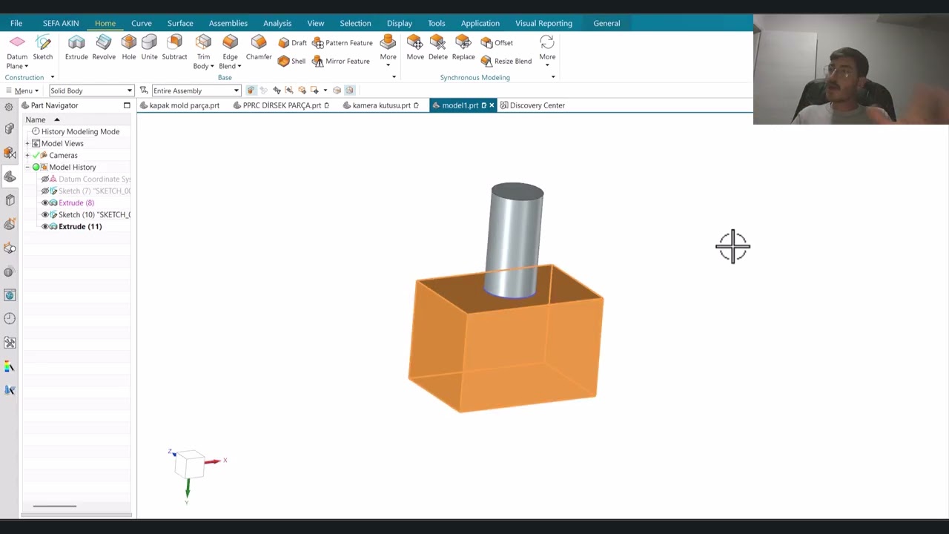Click the selection filter funnel icon
This screenshot has height=534, width=949.
tap(144, 90)
